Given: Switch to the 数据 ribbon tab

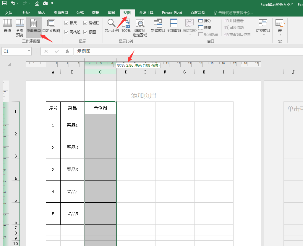Looking at the screenshot, I should tap(96, 13).
